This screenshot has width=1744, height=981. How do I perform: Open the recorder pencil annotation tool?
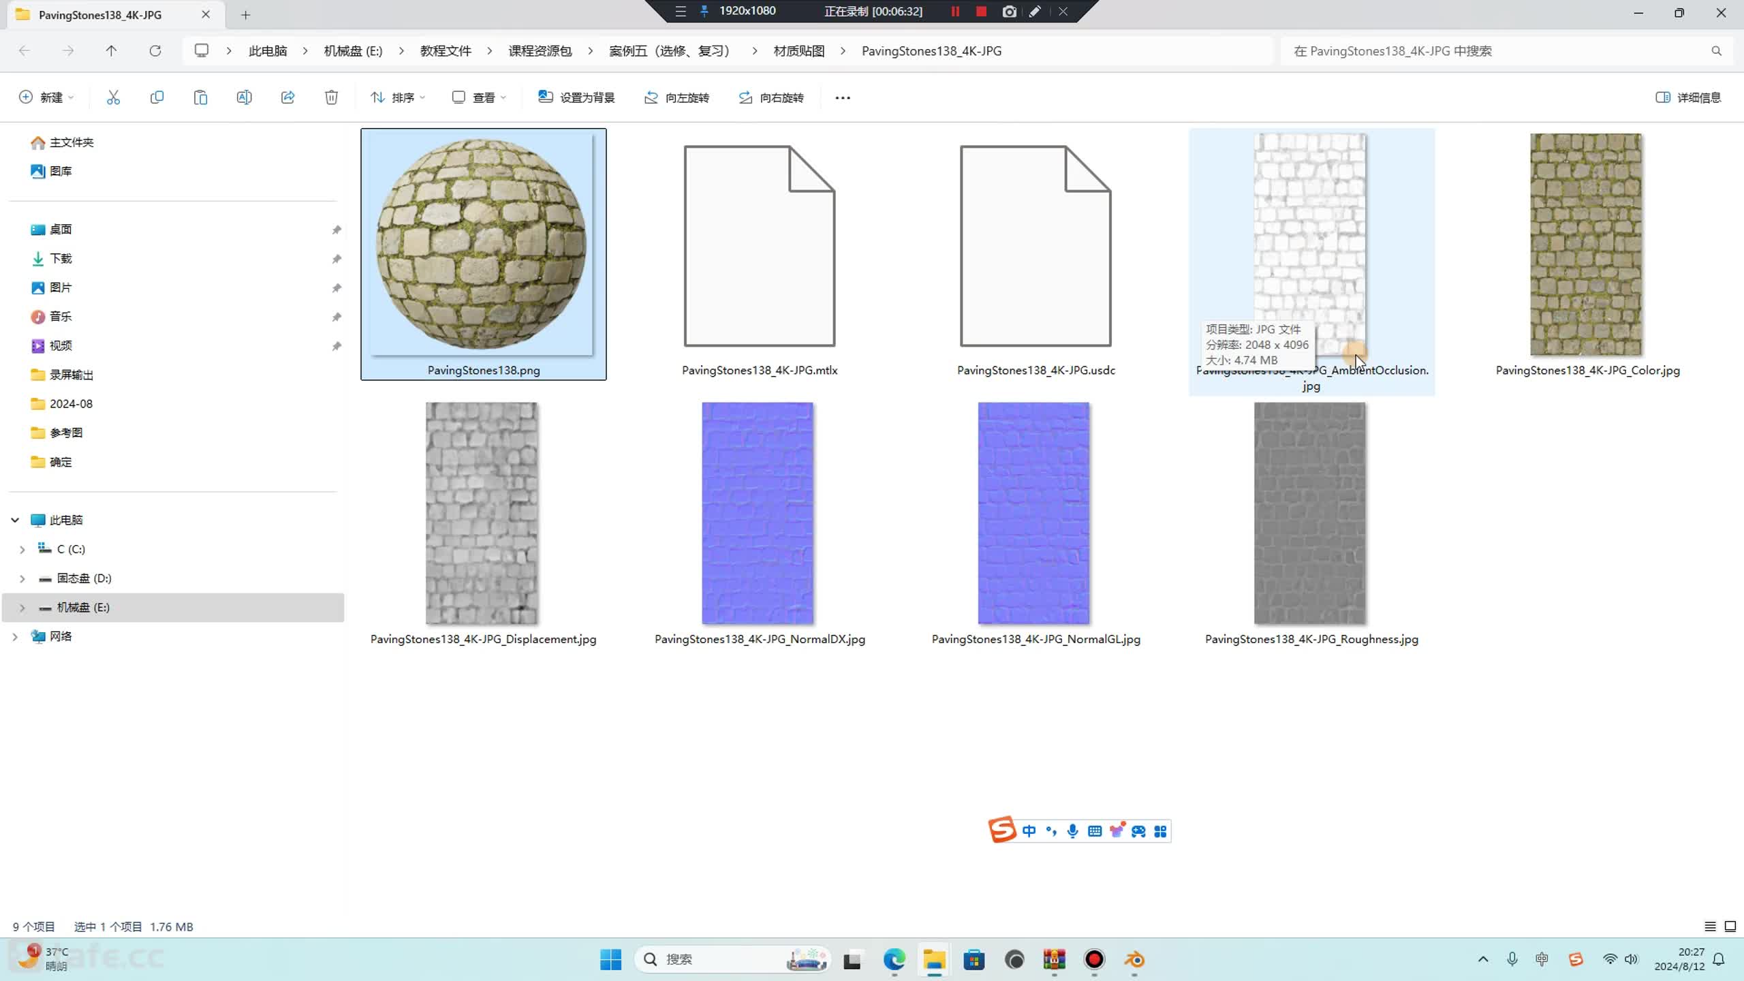point(1035,12)
